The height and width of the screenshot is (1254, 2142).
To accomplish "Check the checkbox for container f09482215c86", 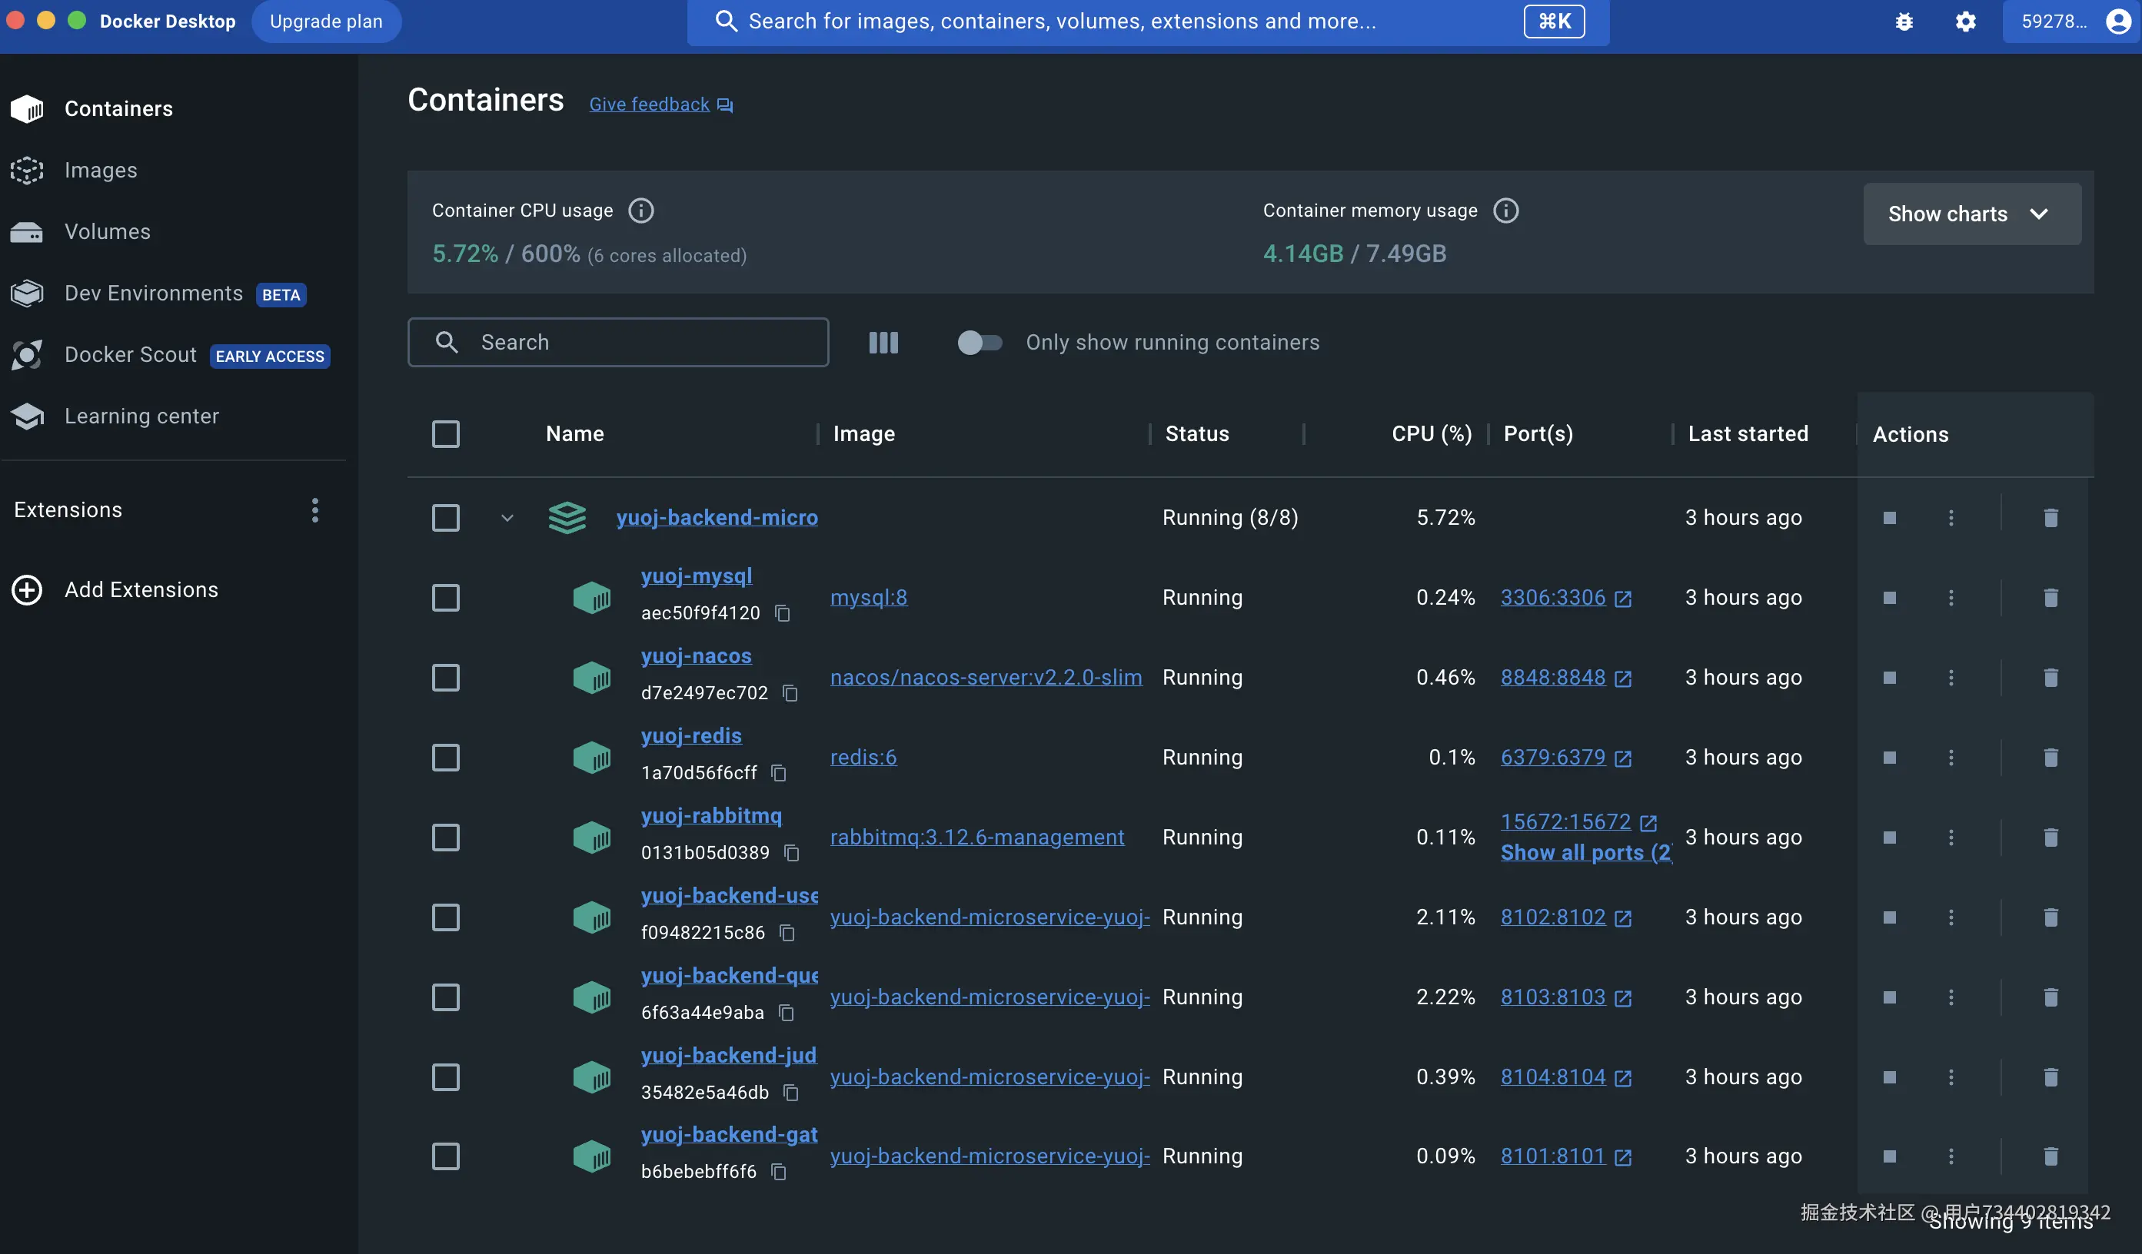I will pyautogui.click(x=445, y=917).
